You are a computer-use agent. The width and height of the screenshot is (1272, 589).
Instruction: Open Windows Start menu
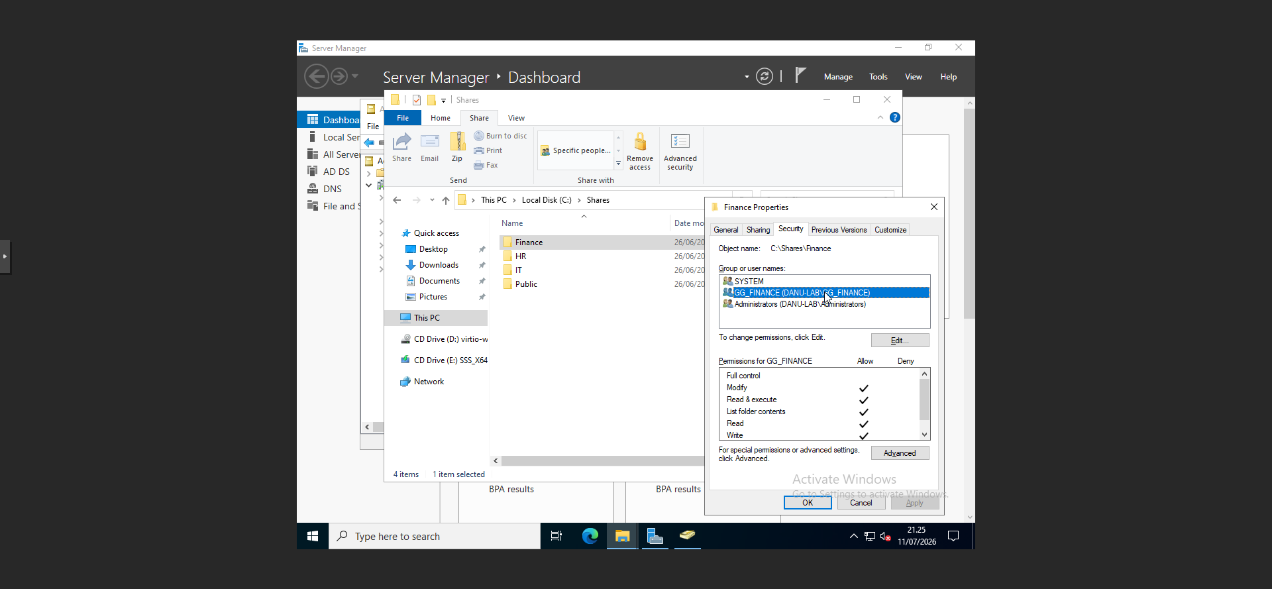(313, 536)
